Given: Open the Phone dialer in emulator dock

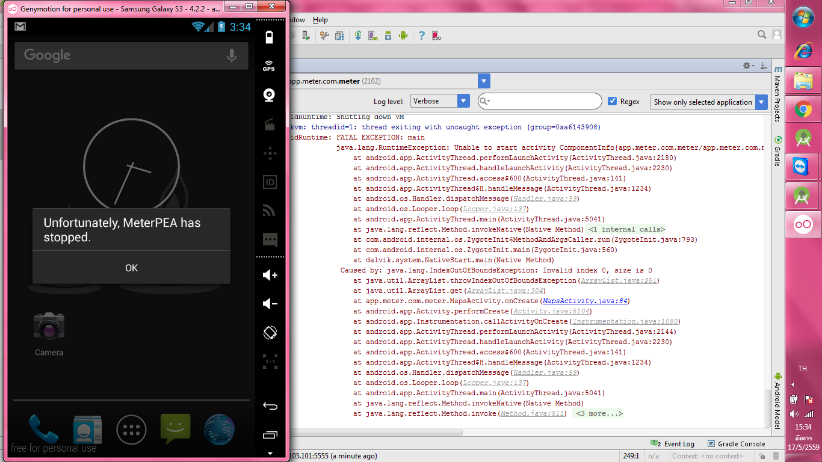Looking at the screenshot, I should [x=43, y=428].
